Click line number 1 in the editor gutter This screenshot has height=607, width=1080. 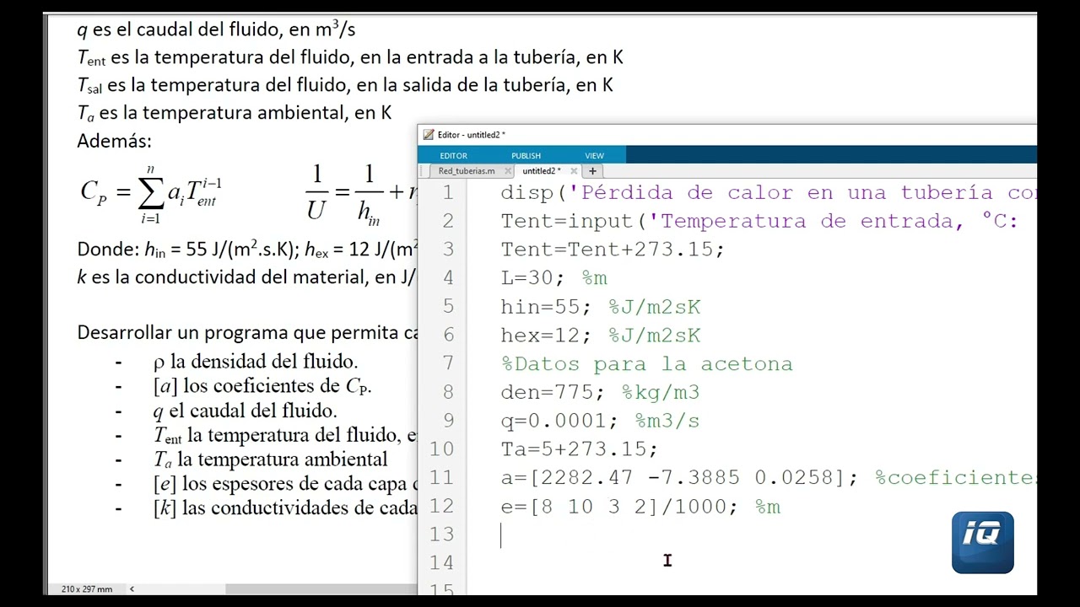tap(448, 193)
